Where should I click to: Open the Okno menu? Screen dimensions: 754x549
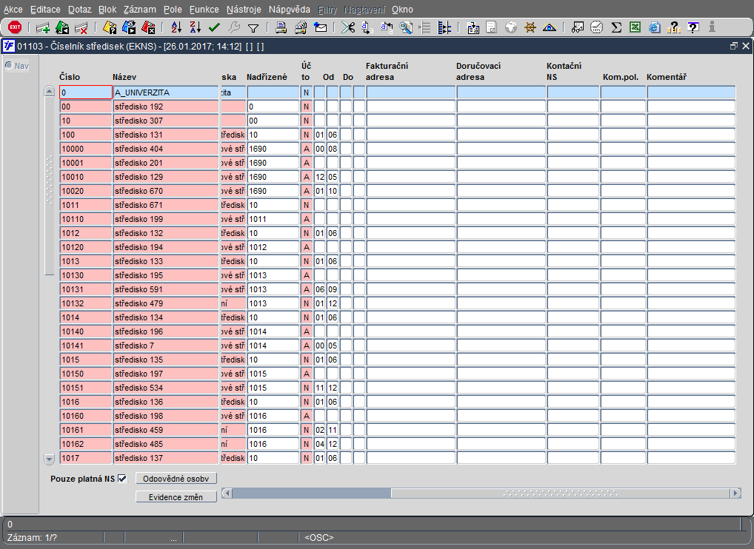click(402, 10)
